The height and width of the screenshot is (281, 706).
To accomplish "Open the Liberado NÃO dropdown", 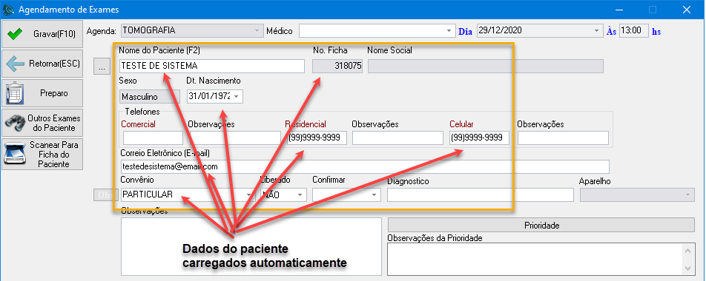I will [300, 194].
